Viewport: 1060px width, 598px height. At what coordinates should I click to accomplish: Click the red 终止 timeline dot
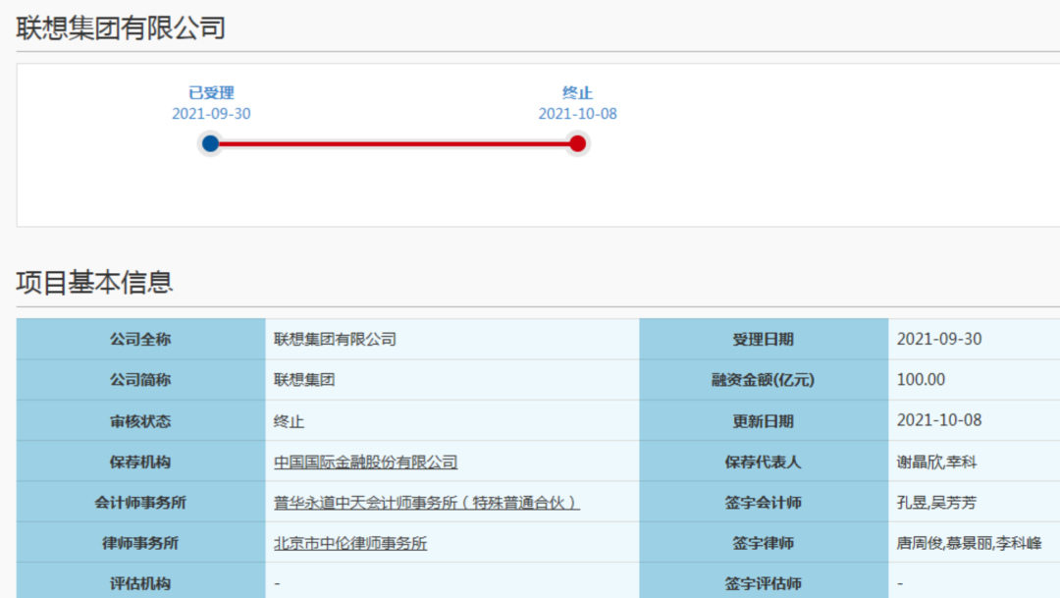(x=577, y=143)
